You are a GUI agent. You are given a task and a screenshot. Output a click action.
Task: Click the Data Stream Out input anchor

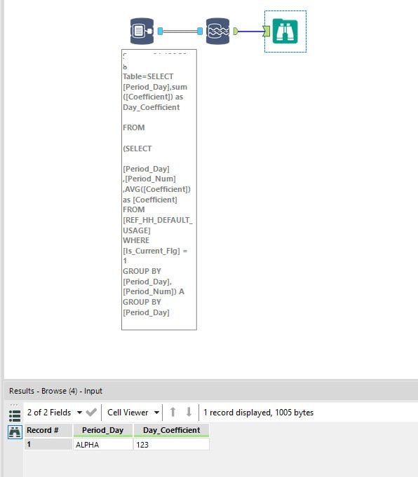pos(200,31)
